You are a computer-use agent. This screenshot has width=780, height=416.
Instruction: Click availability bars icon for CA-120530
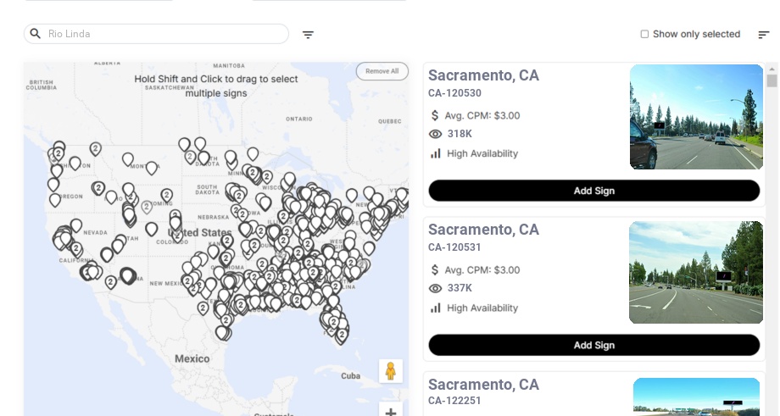click(x=436, y=153)
